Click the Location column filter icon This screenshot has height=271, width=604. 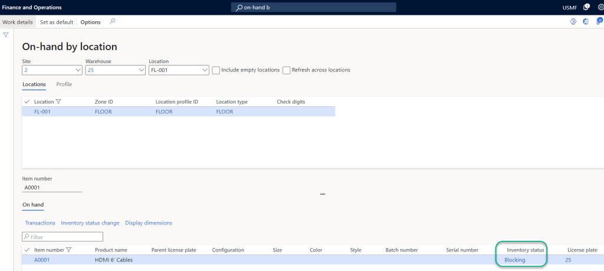[58, 102]
